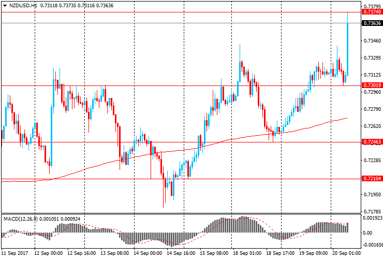Select the MACD(12,26,9) indicator label

[x=21, y=219]
